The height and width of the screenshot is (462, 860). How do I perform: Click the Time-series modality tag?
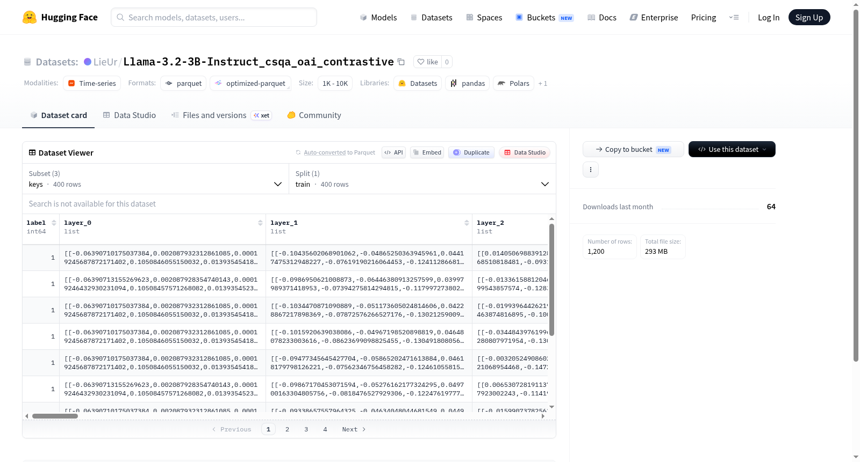(92, 83)
